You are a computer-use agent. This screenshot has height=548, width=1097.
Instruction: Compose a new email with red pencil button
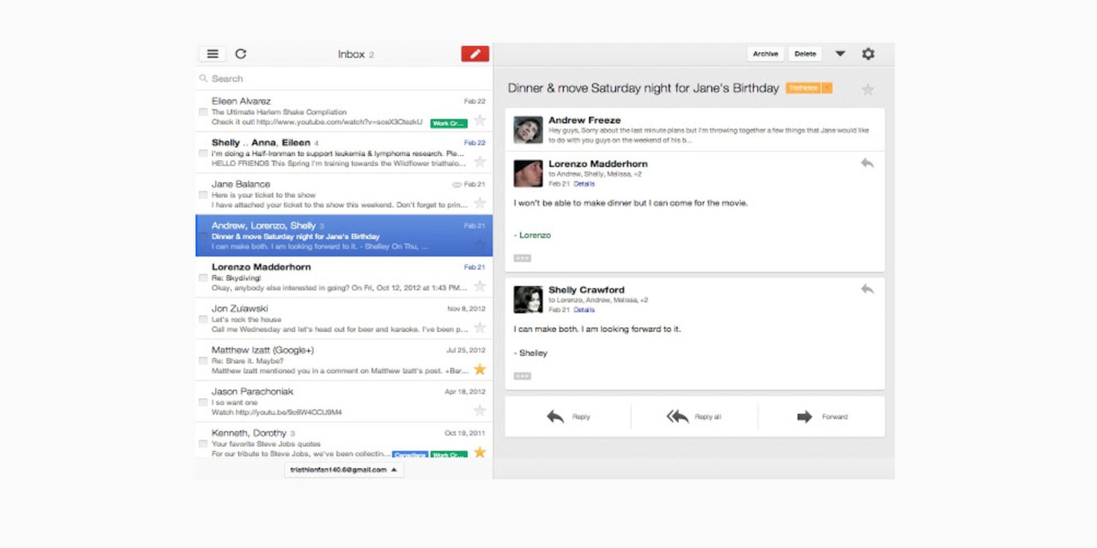tap(474, 54)
